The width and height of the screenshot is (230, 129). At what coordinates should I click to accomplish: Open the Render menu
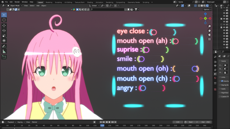tap(17, 2)
